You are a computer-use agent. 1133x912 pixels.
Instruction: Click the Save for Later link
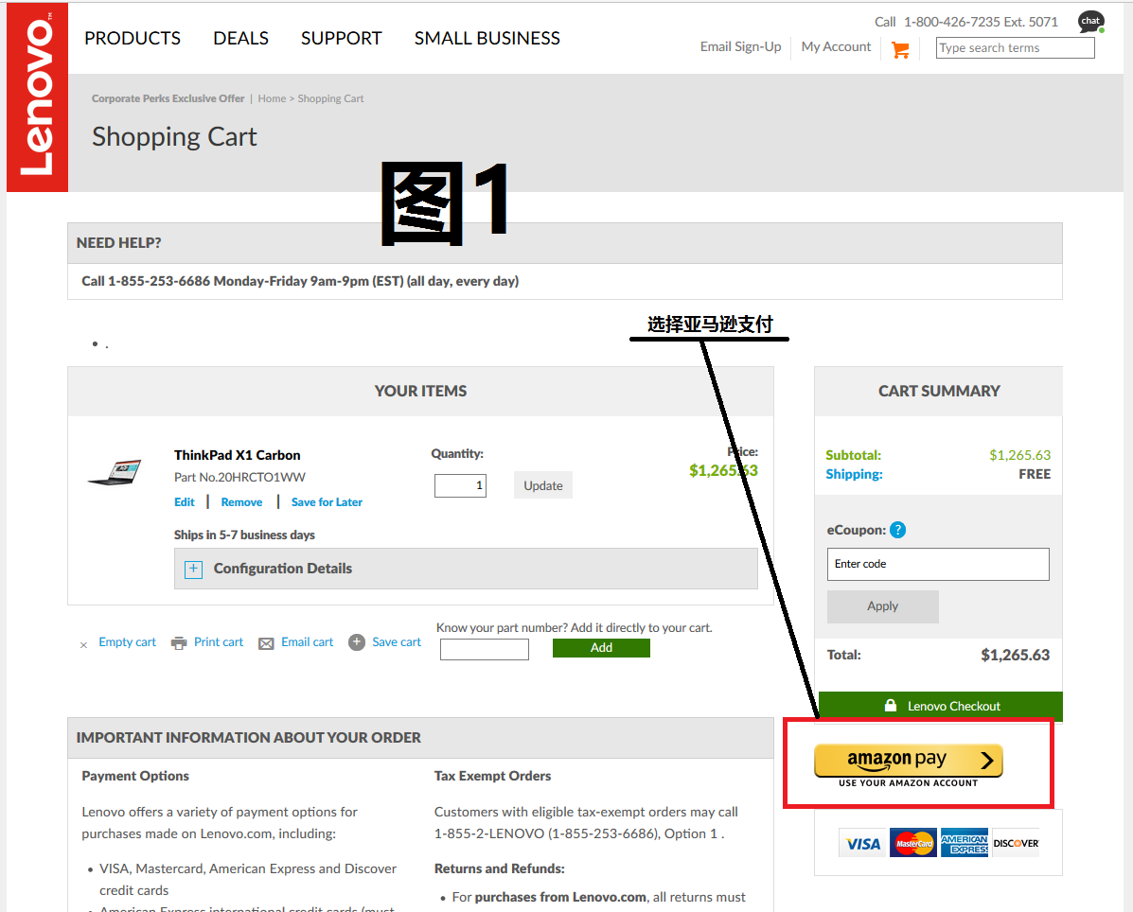[x=327, y=502]
